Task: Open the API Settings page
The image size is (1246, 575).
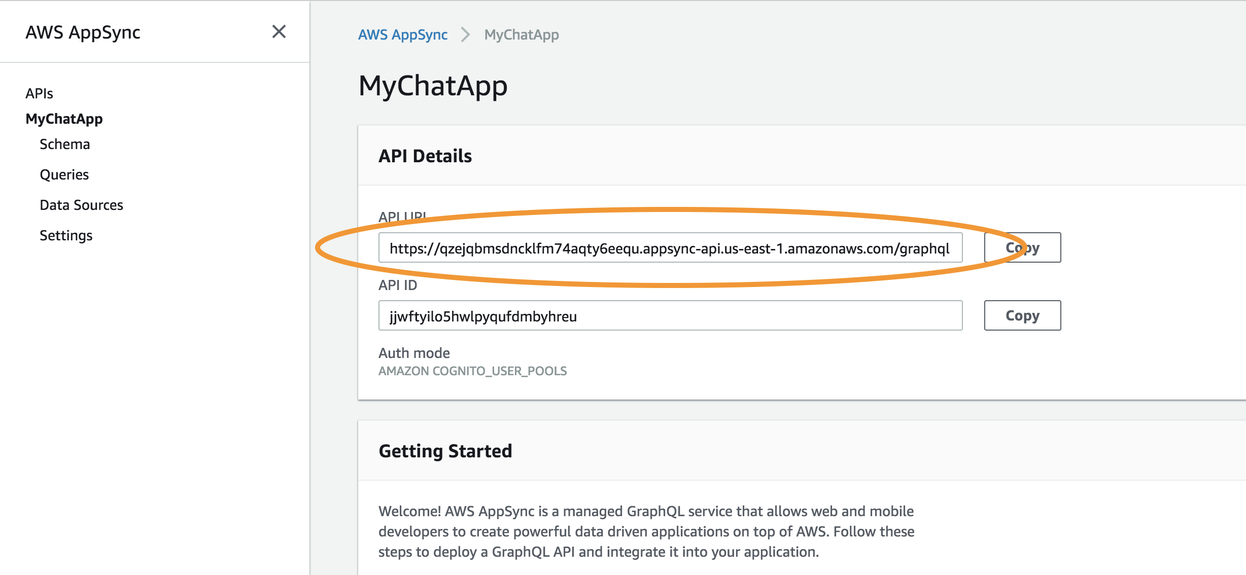Action: 66,235
